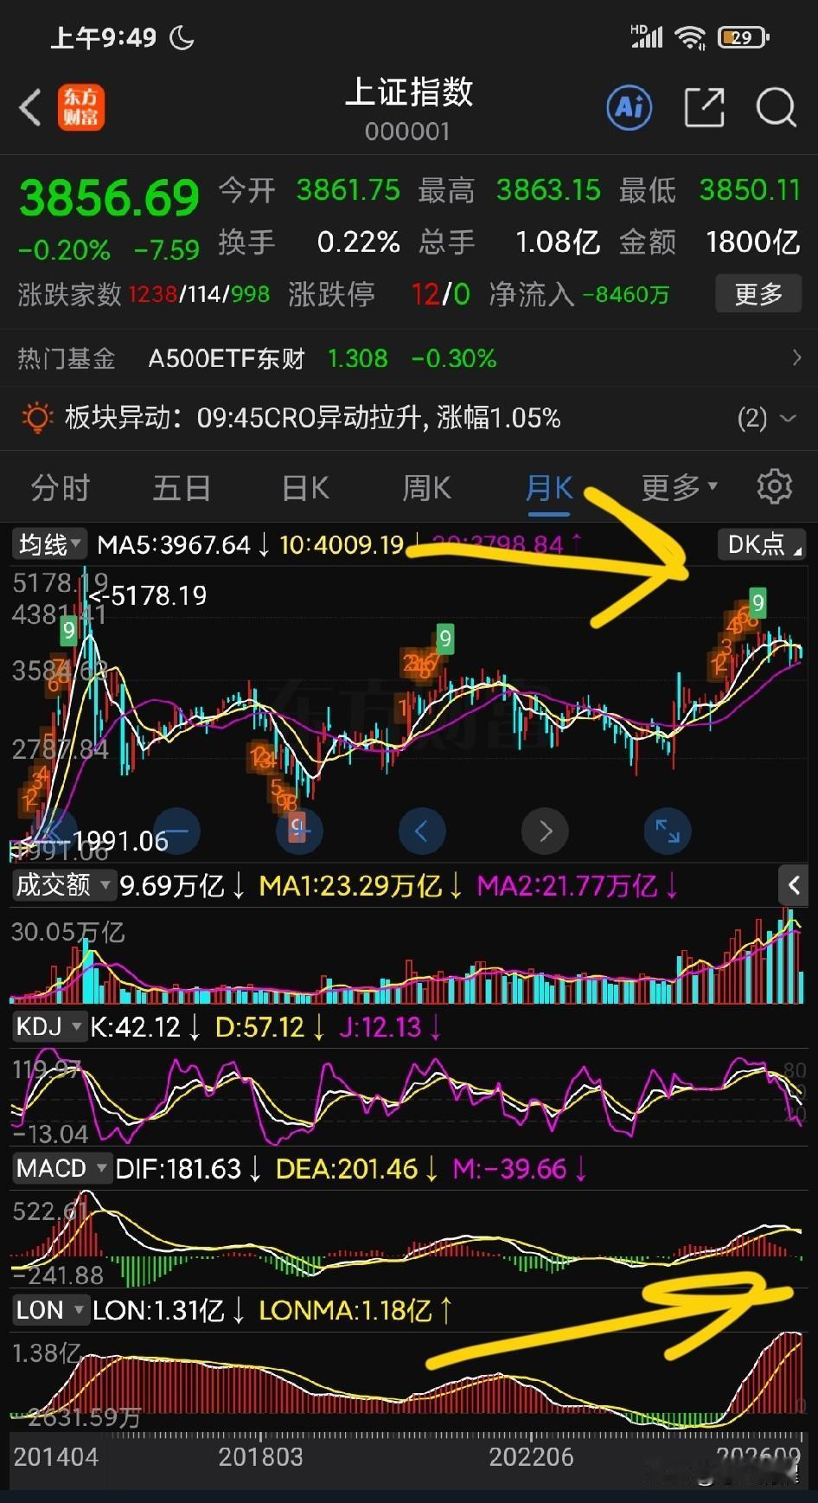Open the Eastmoney orange logo

pos(81,108)
